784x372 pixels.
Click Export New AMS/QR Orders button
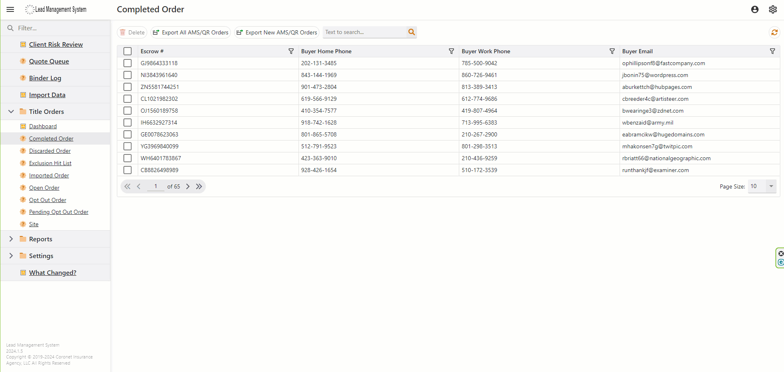pos(277,32)
